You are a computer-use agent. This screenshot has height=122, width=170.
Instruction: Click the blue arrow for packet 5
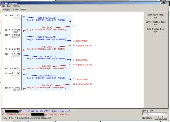coord(69,60)
